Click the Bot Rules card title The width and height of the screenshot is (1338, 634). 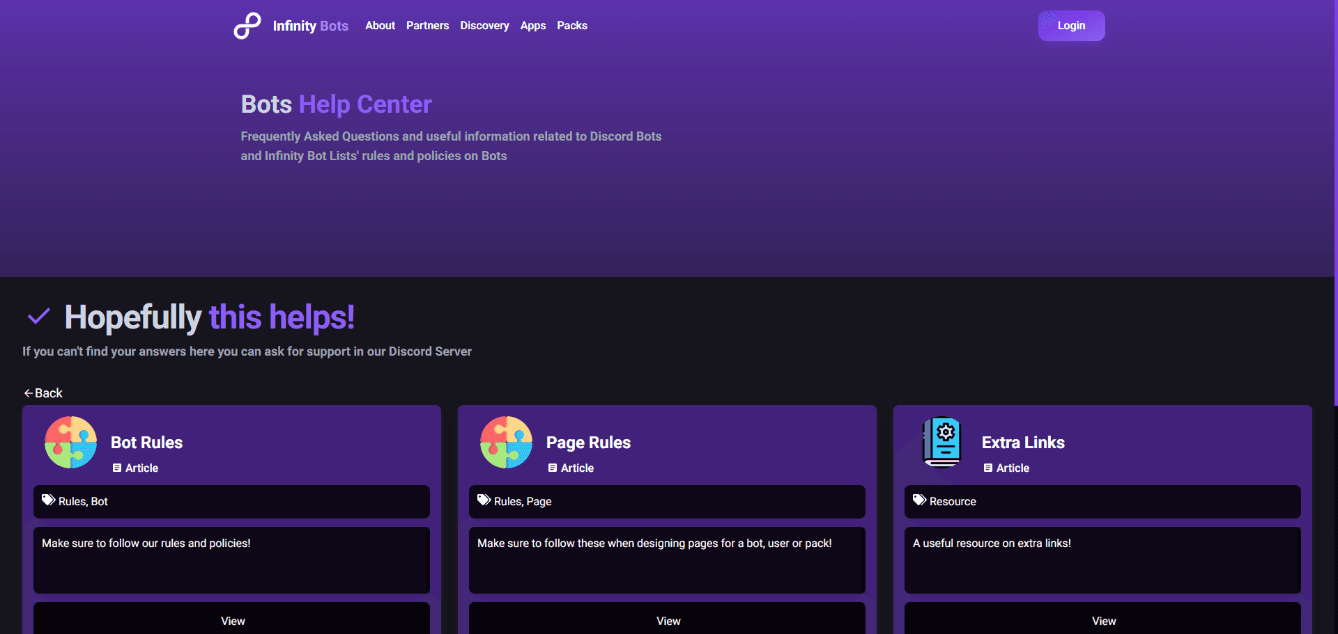click(147, 443)
